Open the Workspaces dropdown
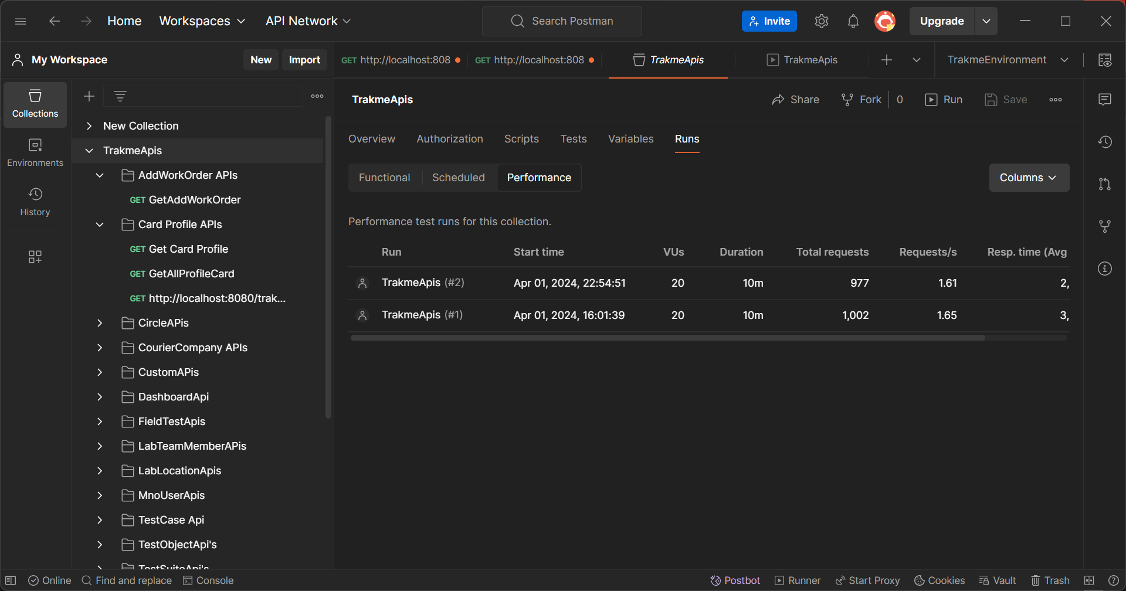 202,21
